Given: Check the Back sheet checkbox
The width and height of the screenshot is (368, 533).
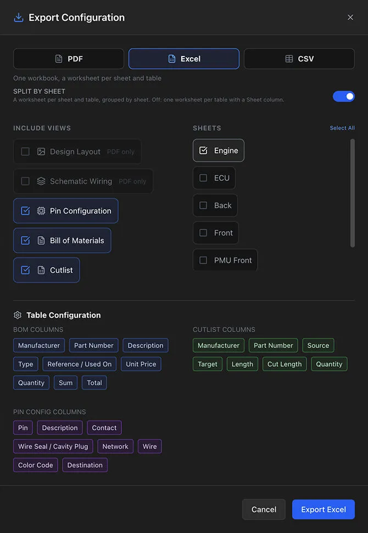Looking at the screenshot, I should [x=203, y=205].
